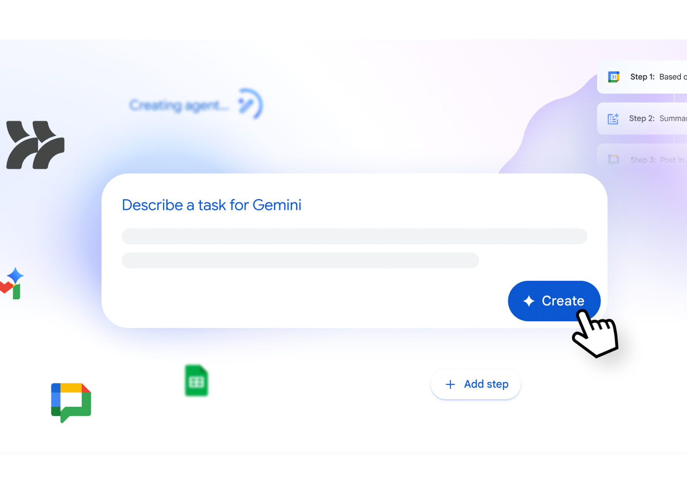Click the Add step button
The width and height of the screenshot is (687, 490).
[x=476, y=384]
